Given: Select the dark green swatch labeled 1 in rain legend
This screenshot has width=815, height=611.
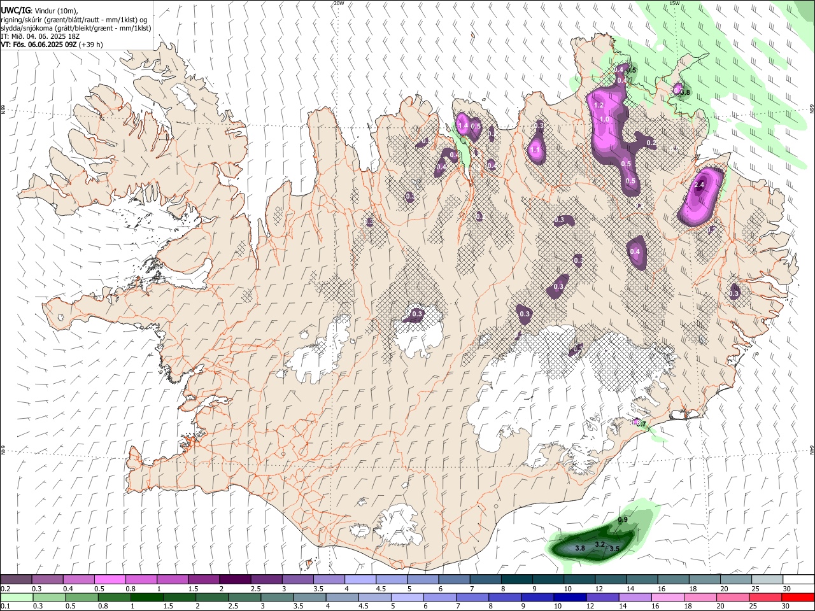Looking at the screenshot, I should point(147,598).
